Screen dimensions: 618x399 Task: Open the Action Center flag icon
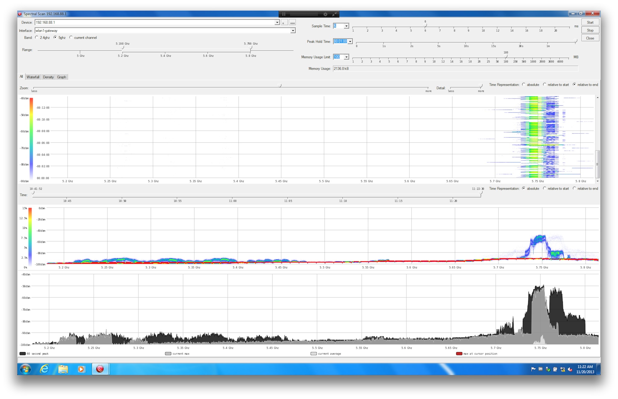[x=533, y=369]
